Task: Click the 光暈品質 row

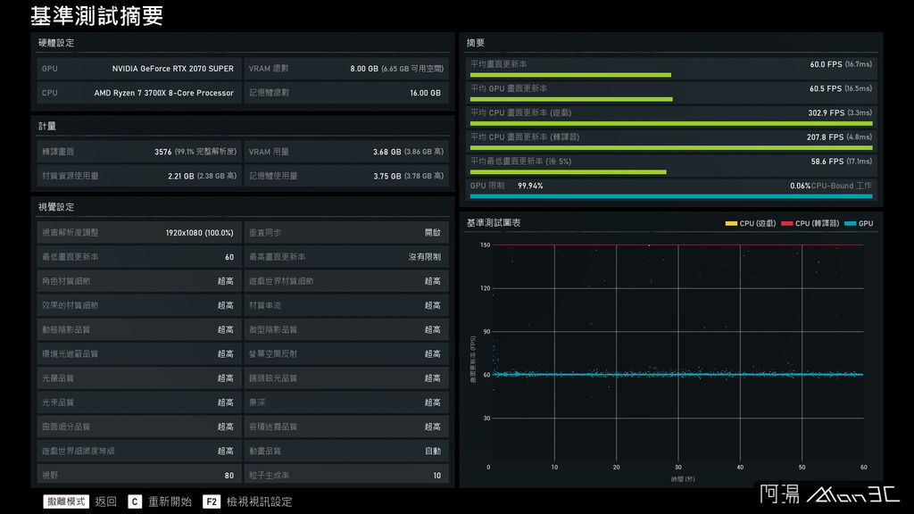Action: coord(138,378)
